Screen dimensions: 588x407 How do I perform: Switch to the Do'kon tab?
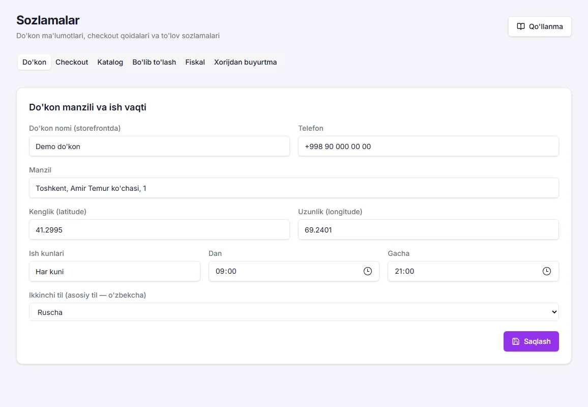(x=34, y=62)
